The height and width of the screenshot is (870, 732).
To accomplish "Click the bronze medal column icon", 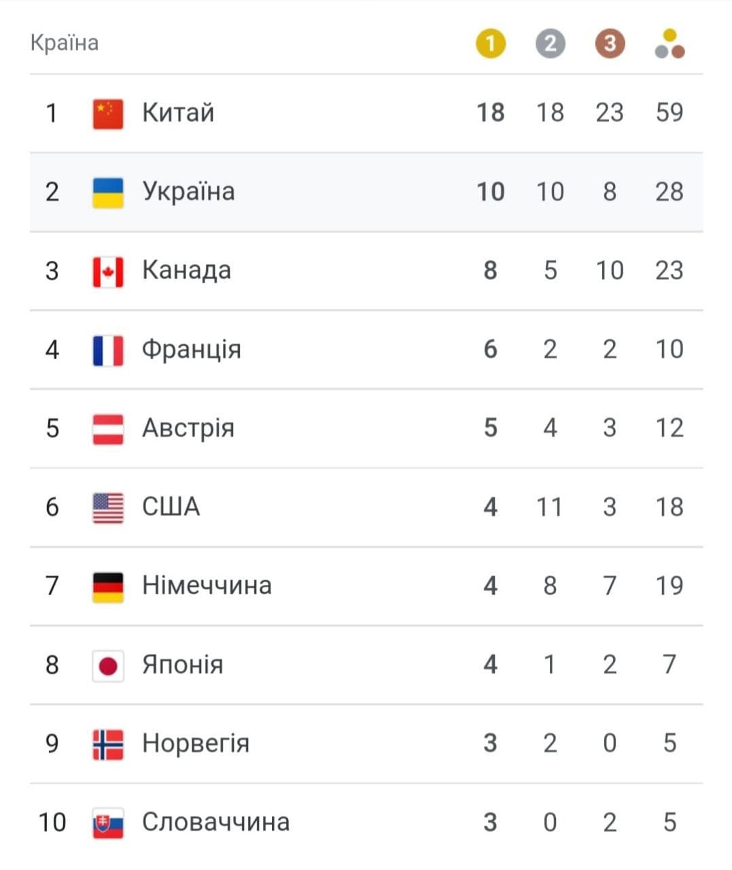I will pos(610,44).
